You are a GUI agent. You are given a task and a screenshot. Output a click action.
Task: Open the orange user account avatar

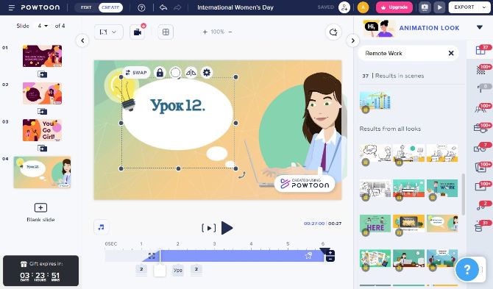click(x=363, y=7)
